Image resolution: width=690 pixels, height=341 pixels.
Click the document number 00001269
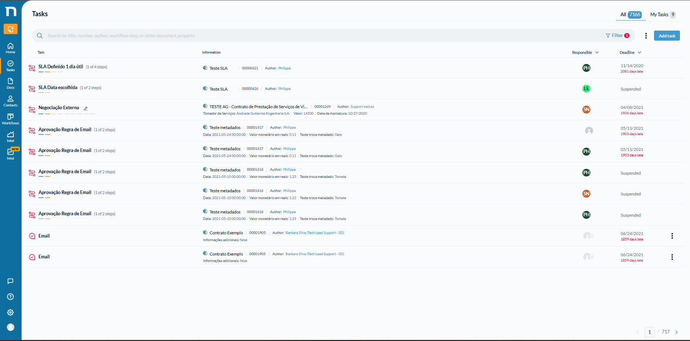click(322, 107)
